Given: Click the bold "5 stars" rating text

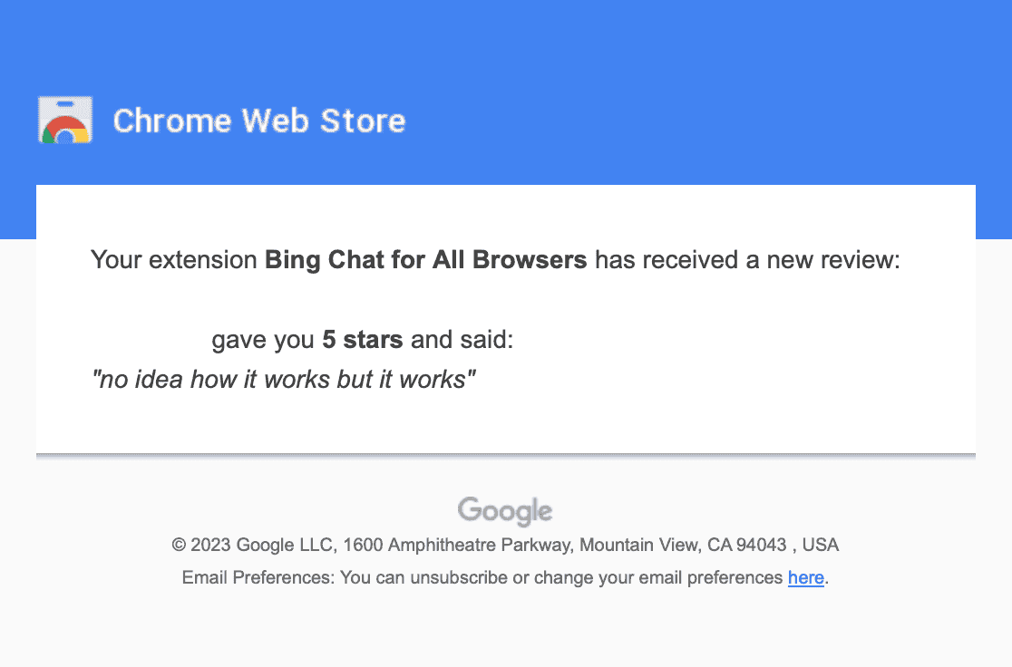Looking at the screenshot, I should 363,341.
